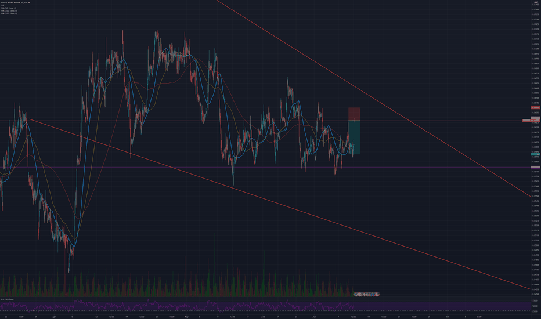The image size is (541, 319).
Task: Click the Apr label on the time axis
Action: pos(54,316)
